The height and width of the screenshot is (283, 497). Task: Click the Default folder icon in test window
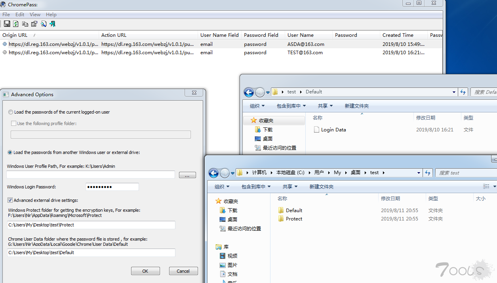[x=281, y=210]
